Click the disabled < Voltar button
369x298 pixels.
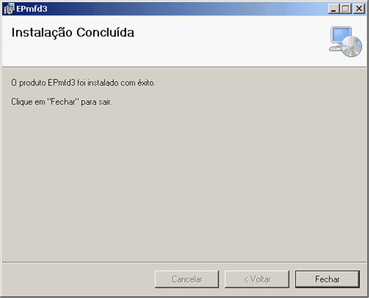257,279
